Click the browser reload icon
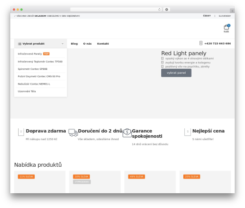 point(159,9)
